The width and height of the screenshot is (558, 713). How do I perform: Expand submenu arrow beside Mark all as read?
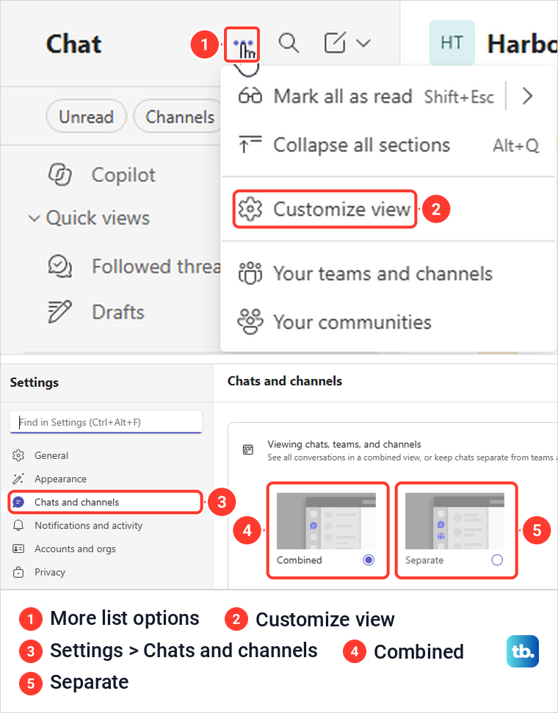click(527, 96)
